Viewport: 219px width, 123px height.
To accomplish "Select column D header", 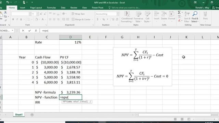I will [x=70, y=37].
